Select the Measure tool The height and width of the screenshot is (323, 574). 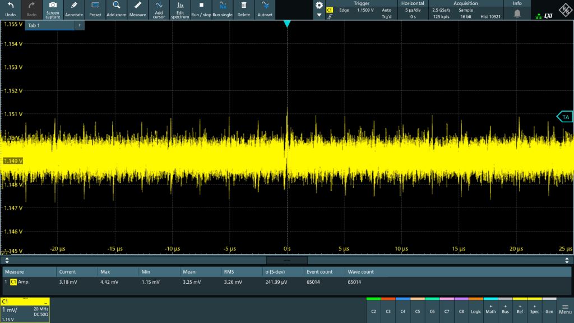click(x=137, y=9)
